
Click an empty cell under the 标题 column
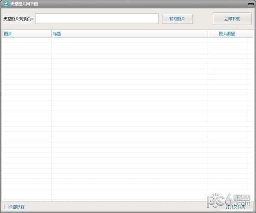[128, 86]
